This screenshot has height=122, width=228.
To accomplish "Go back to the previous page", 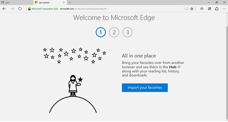I will click(x=4, y=9).
